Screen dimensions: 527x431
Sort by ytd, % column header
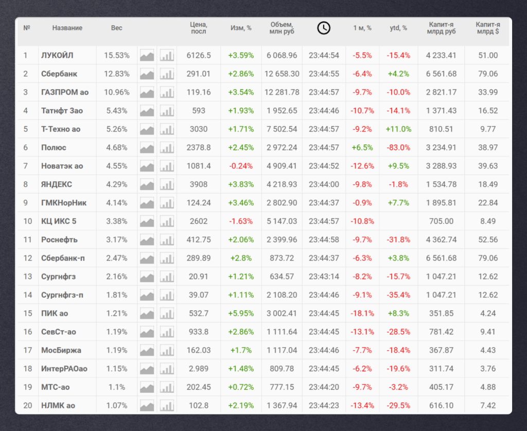(398, 28)
